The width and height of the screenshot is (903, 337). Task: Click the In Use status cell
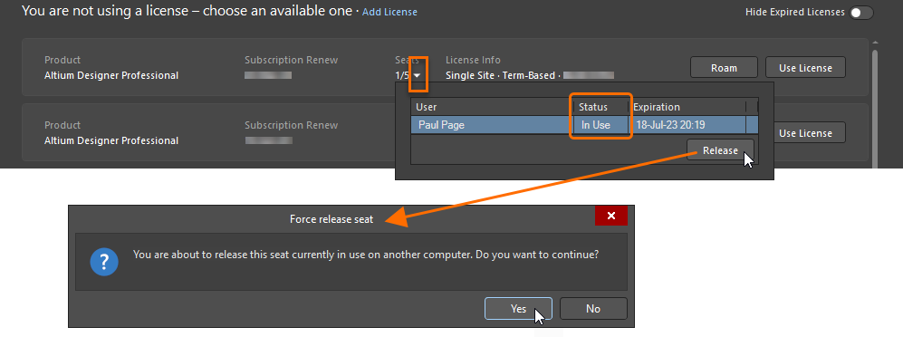tap(601, 125)
